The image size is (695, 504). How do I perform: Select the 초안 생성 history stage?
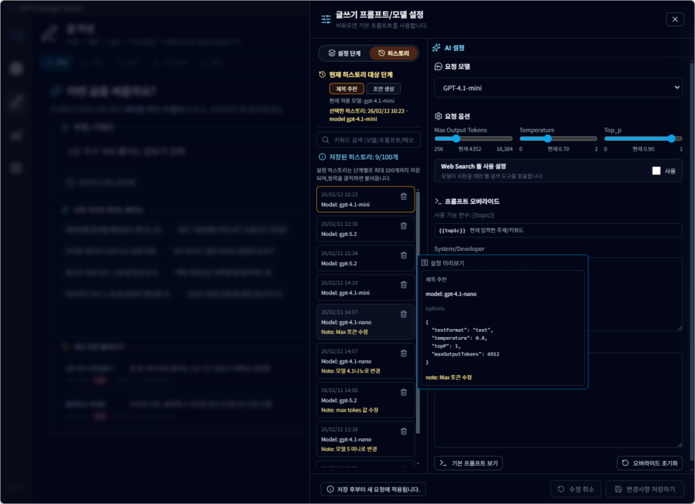pyautogui.click(x=383, y=89)
